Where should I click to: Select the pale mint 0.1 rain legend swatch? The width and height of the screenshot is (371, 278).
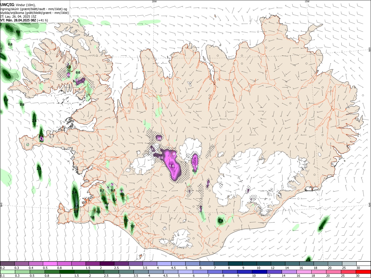tap(7, 272)
